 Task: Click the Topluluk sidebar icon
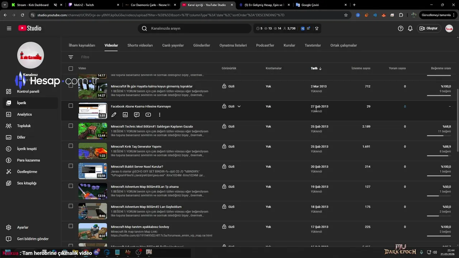pos(9,126)
